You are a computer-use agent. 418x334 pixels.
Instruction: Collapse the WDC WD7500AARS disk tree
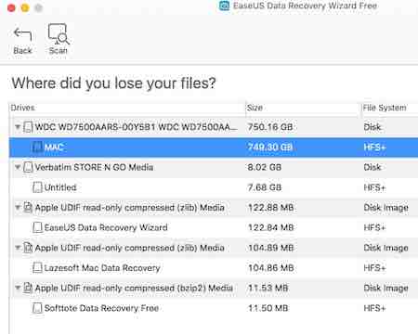18,127
